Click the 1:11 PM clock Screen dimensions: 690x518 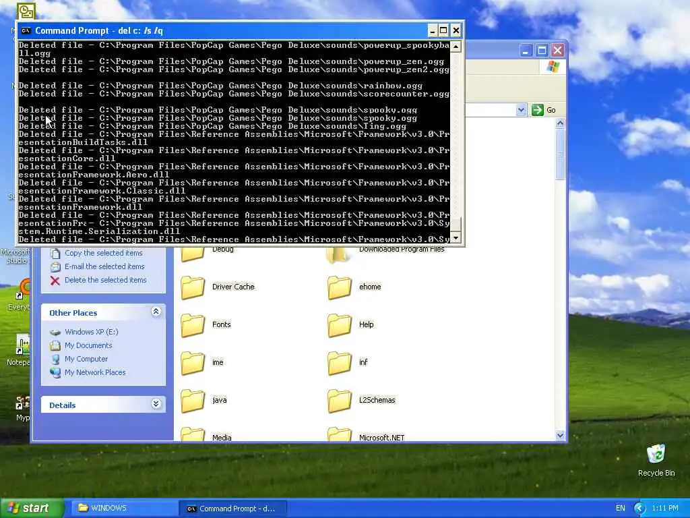665,509
